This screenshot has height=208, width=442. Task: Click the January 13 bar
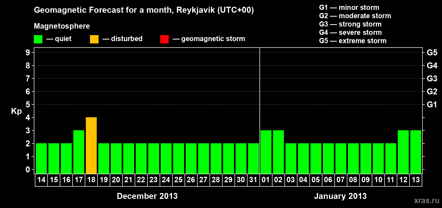point(416,152)
